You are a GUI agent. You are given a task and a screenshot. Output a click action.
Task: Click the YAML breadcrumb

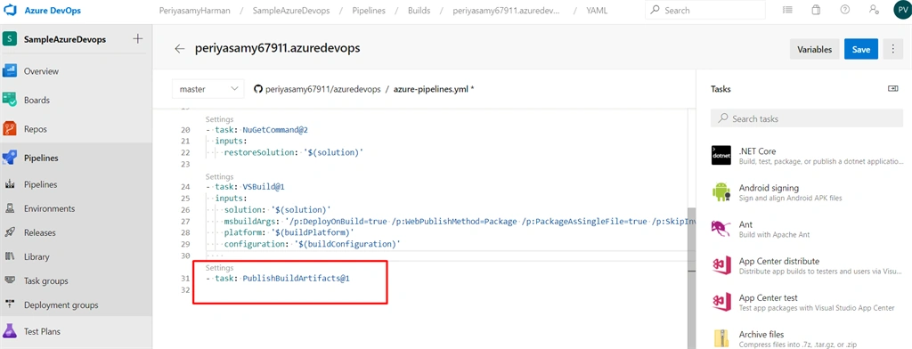coord(597,11)
